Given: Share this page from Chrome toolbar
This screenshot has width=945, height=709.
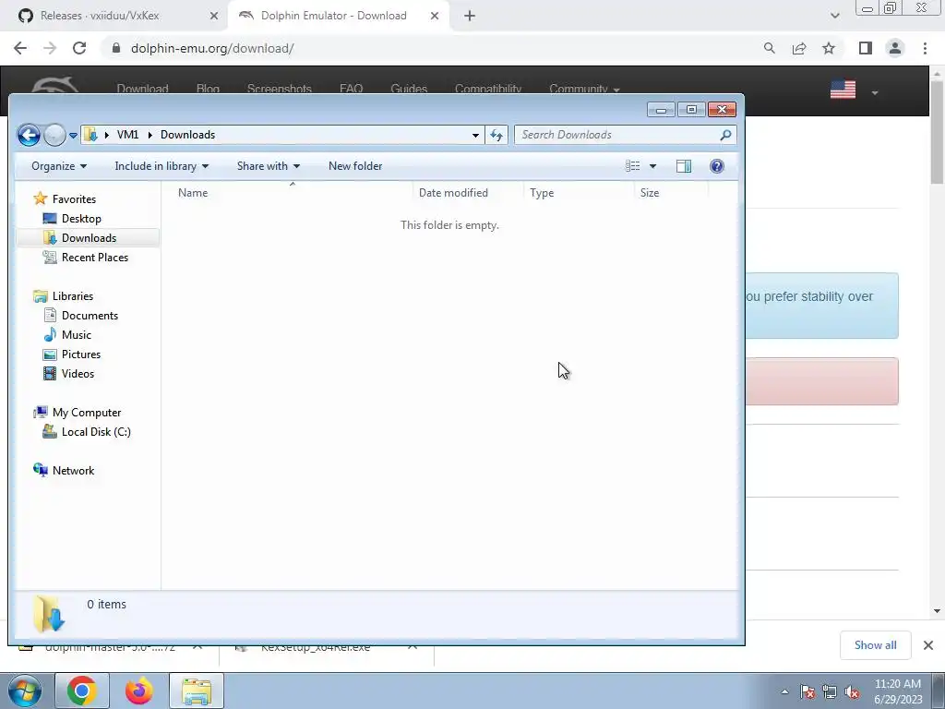Looking at the screenshot, I should click(799, 48).
